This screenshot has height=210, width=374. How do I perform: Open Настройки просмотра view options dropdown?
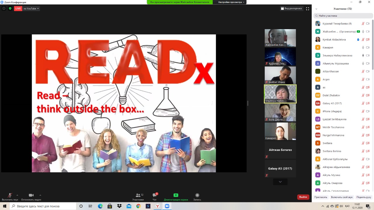pos(231,2)
